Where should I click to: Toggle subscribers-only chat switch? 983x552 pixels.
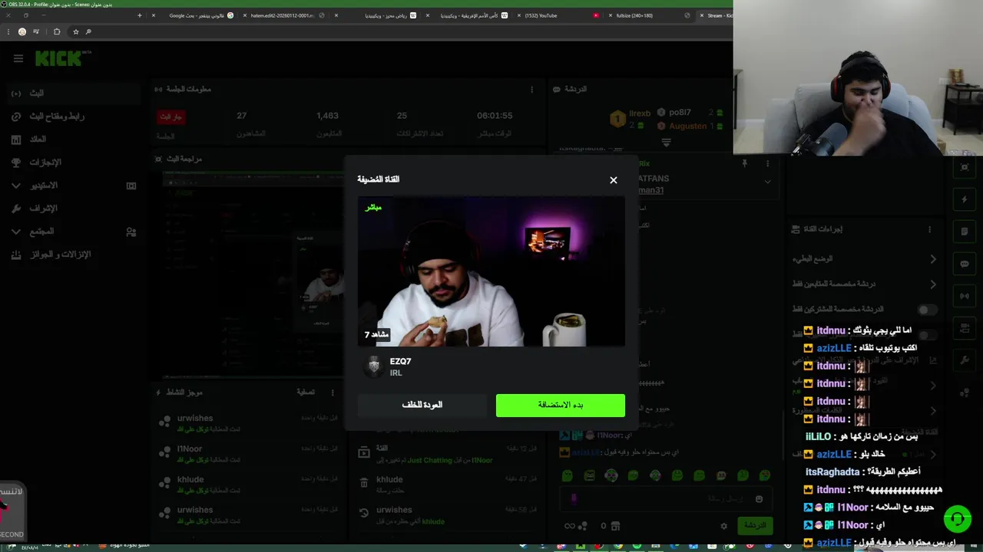[x=928, y=310]
